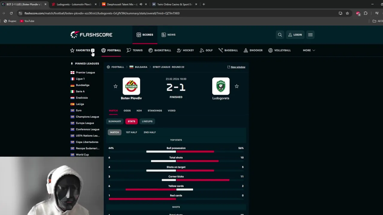Open Euro in pinned leagues

(76, 110)
